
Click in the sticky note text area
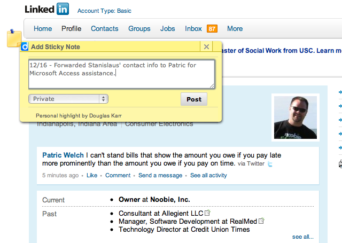point(122,74)
